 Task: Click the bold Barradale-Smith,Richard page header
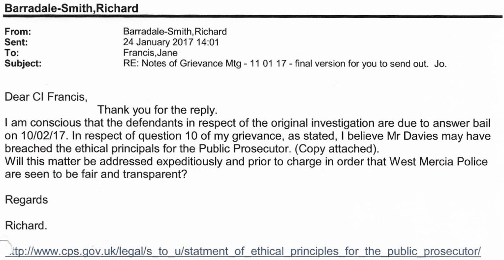click(71, 8)
